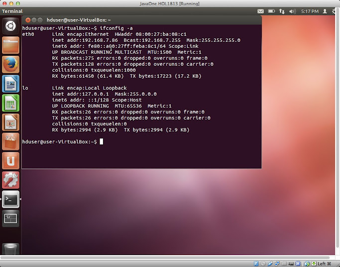The height and width of the screenshot is (267, 340).
Task: Maximize the hduser terminal window
Action: [x=40, y=20]
